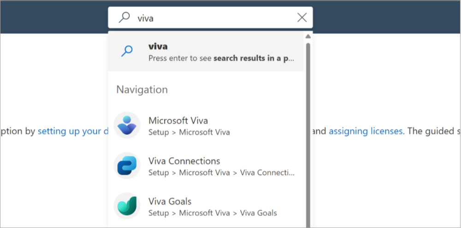Click the 'Navigation' section heading
Image resolution: width=461 pixels, height=228 pixels.
coord(142,89)
